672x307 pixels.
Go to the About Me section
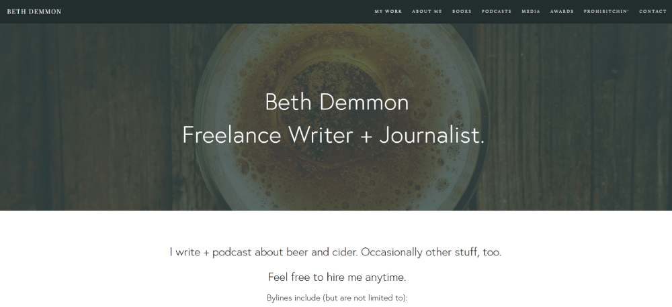tap(427, 11)
